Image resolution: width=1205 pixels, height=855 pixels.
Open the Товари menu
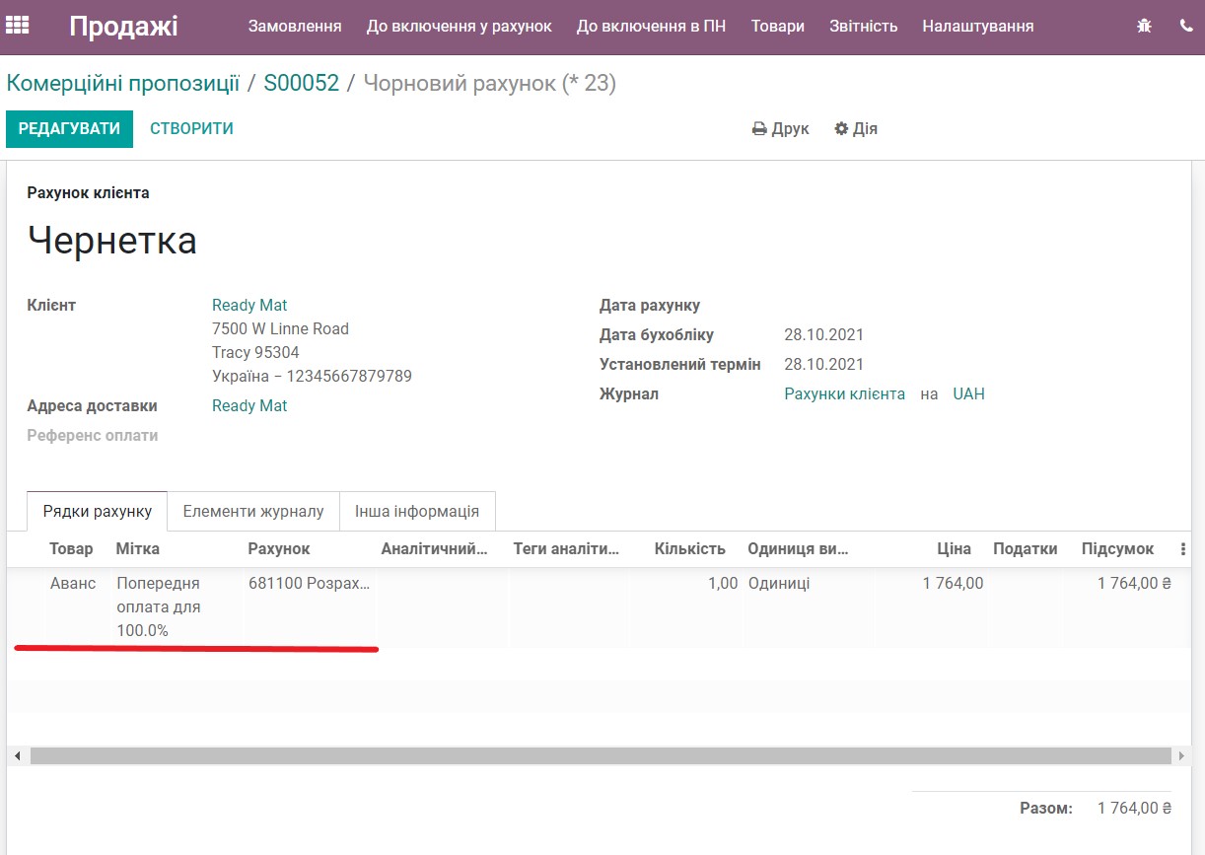[x=778, y=28]
